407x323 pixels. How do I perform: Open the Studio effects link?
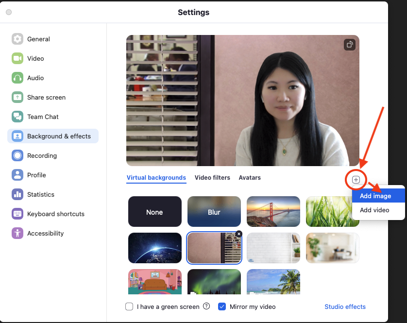tap(345, 306)
